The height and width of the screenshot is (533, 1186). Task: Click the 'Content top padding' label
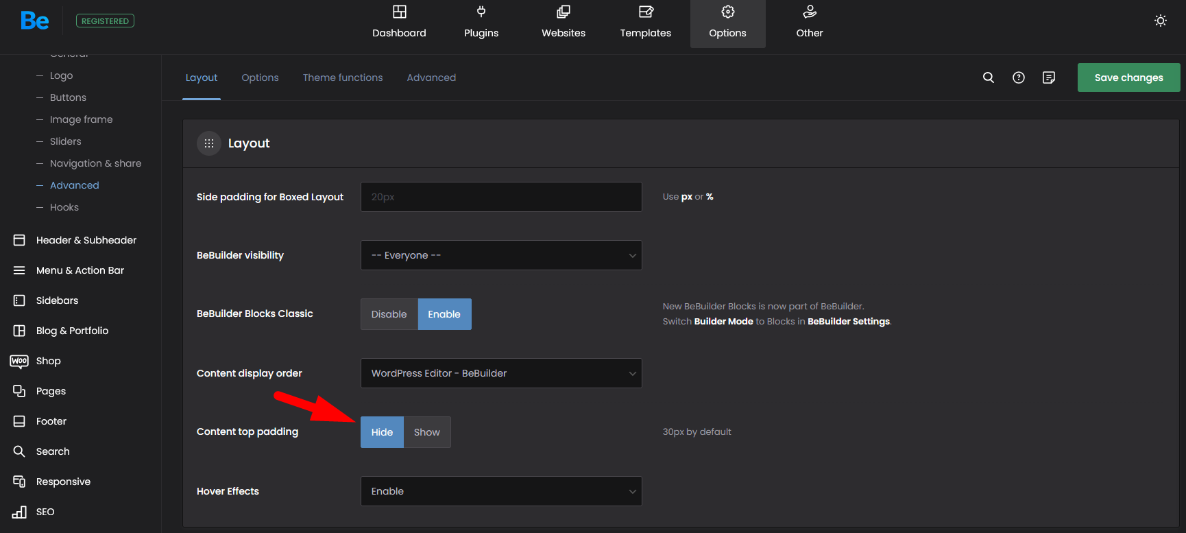pyautogui.click(x=247, y=431)
